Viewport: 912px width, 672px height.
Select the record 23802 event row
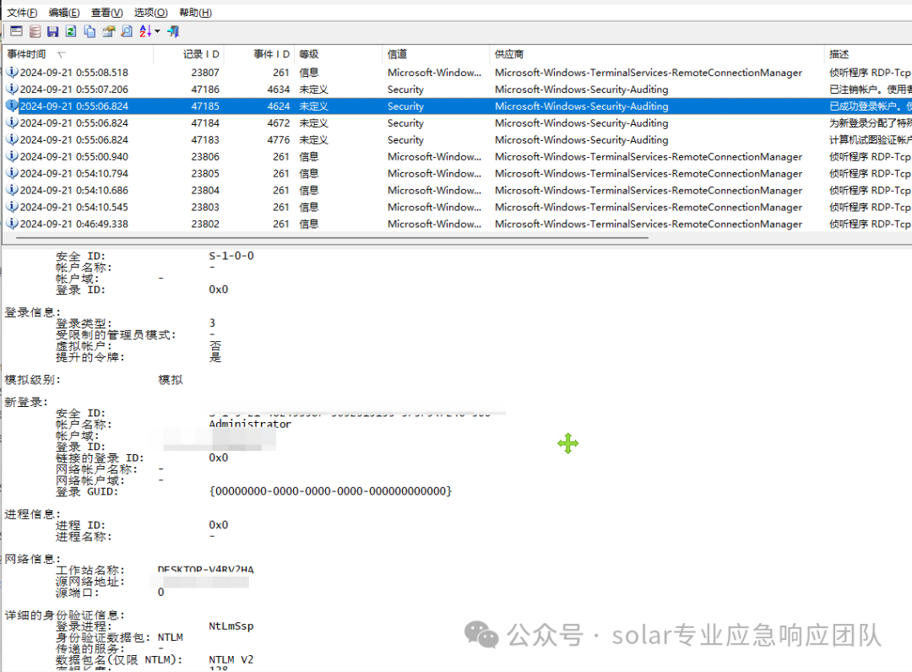click(x=457, y=224)
